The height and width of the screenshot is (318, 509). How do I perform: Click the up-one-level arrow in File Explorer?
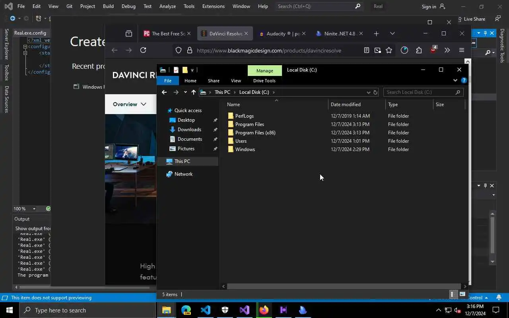pos(194,92)
